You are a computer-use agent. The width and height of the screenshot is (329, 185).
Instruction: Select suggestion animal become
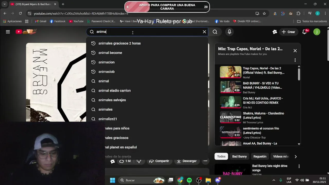click(147, 53)
